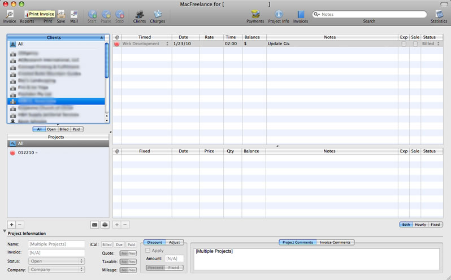Add a charge with plus below Fixed table
This screenshot has height=280, width=451.
(117, 225)
